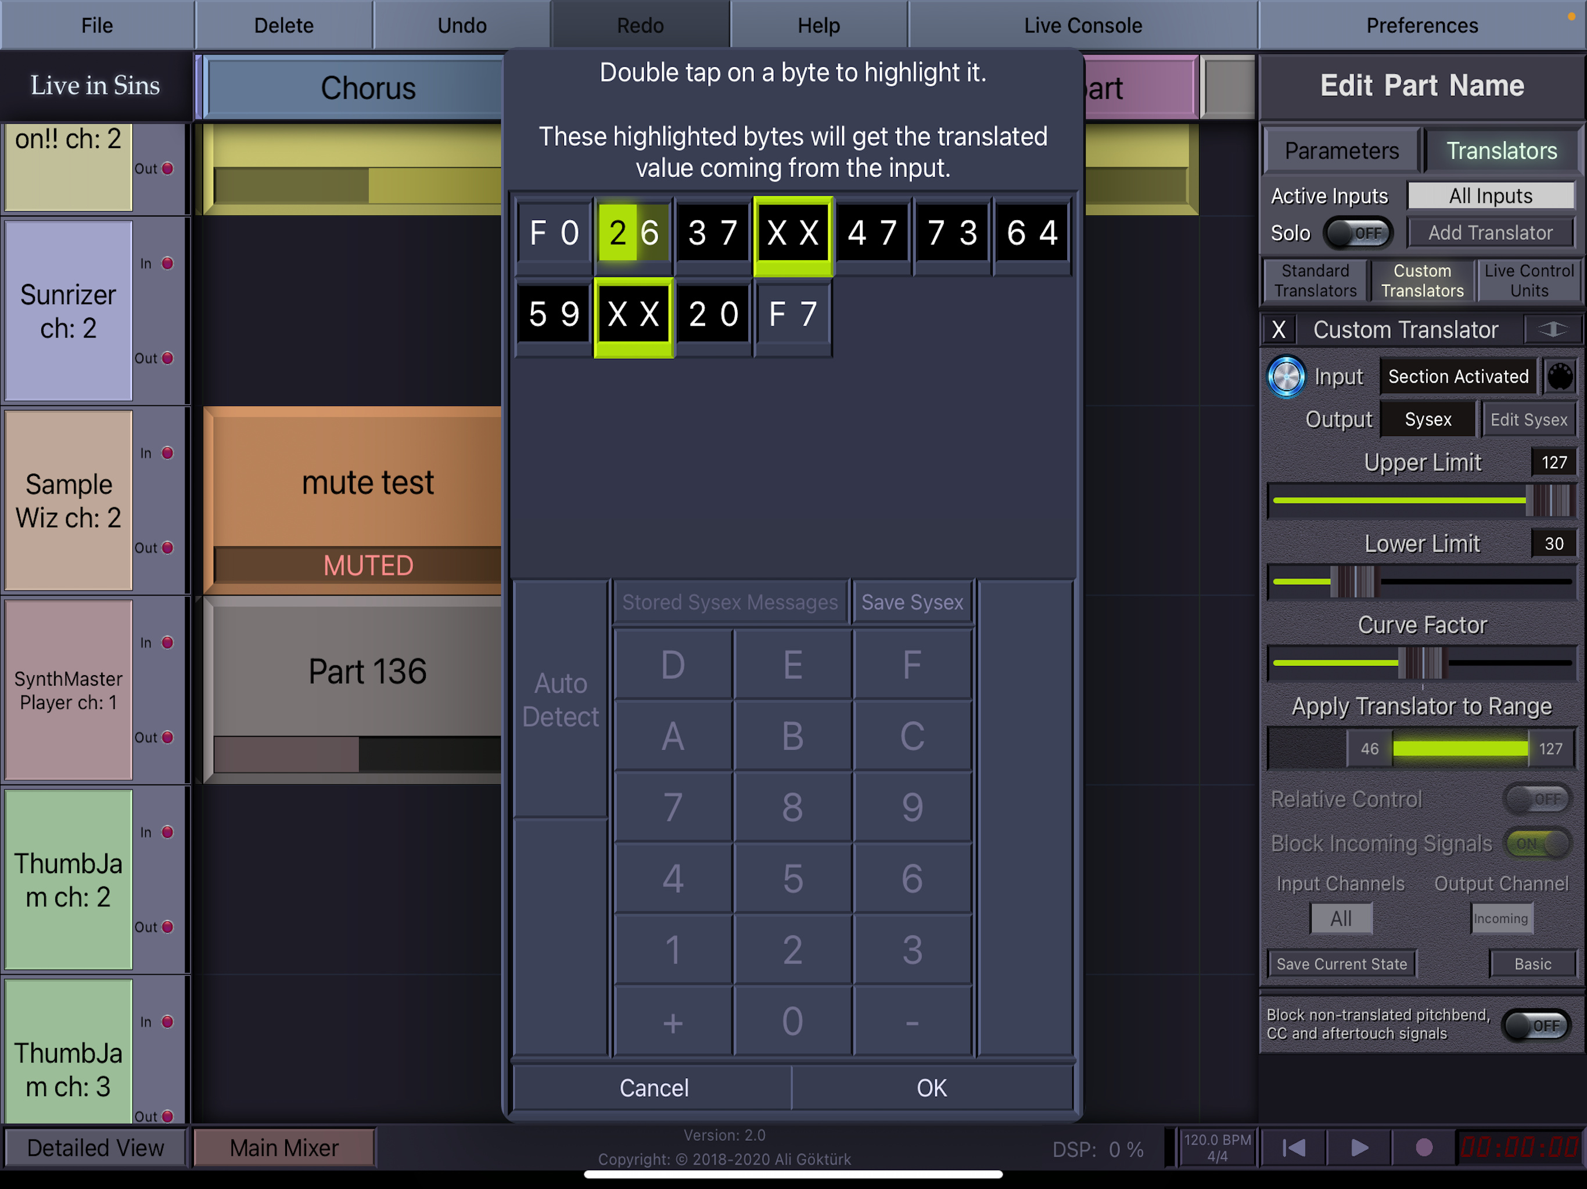Click the Record transport button
This screenshot has width=1587, height=1189.
1423,1147
